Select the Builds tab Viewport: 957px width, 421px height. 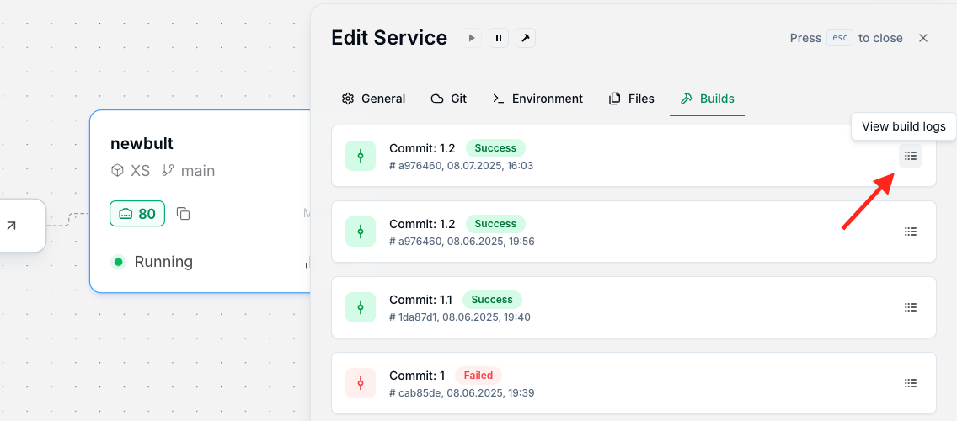click(x=708, y=99)
